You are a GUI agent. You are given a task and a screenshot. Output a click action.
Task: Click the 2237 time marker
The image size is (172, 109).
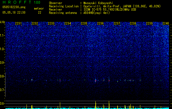[117, 23]
